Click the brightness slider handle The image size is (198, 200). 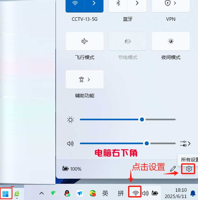point(142,120)
